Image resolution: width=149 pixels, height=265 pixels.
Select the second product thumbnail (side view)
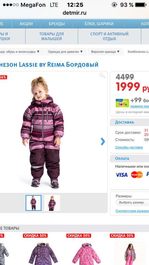tap(52, 203)
